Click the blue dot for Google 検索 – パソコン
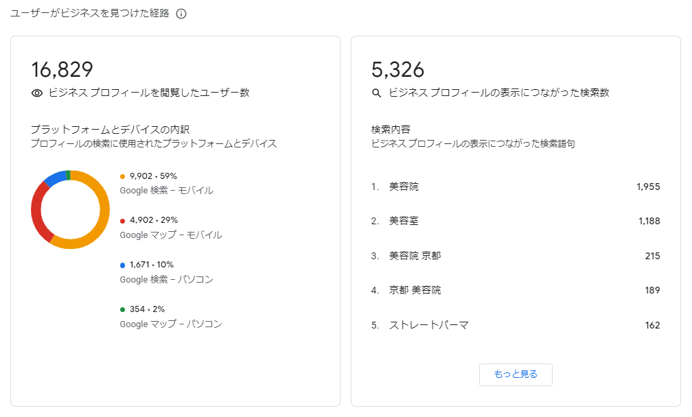The height and width of the screenshot is (417, 692). coord(123,265)
